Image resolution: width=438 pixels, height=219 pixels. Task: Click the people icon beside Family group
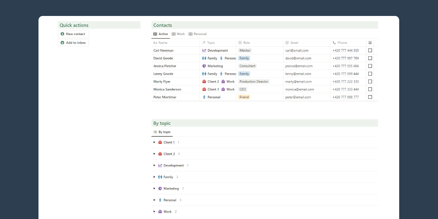click(x=160, y=177)
